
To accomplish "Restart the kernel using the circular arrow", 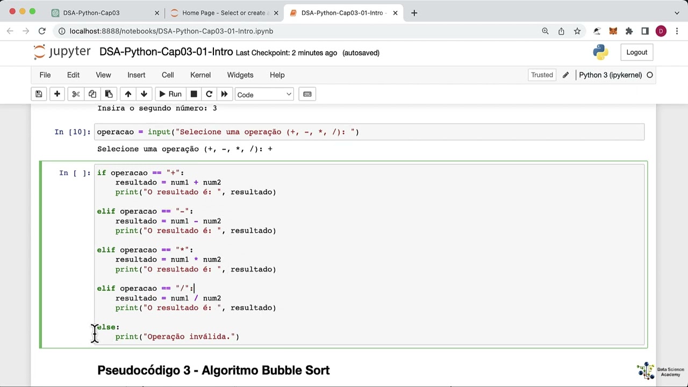I will coord(209,95).
